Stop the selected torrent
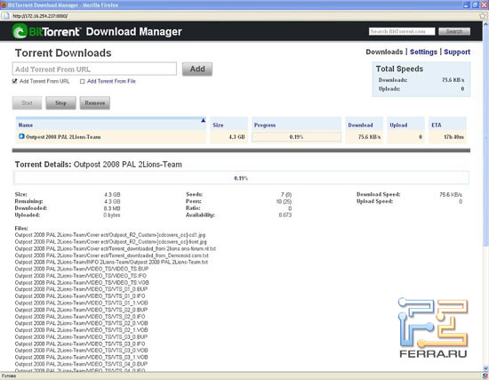The width and height of the screenshot is (489, 380). pyautogui.click(x=60, y=103)
